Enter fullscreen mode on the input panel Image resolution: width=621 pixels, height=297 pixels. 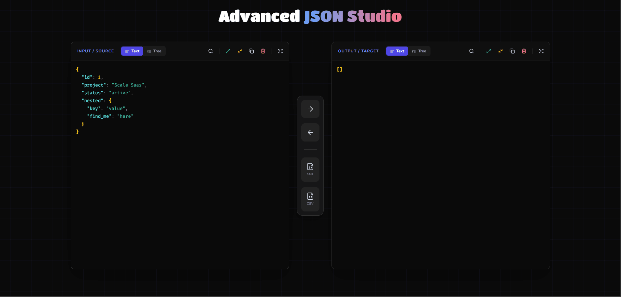click(x=280, y=51)
